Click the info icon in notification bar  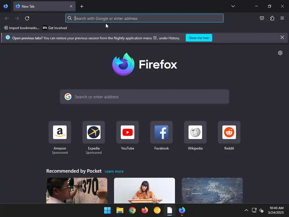pyautogui.click(x=8, y=38)
